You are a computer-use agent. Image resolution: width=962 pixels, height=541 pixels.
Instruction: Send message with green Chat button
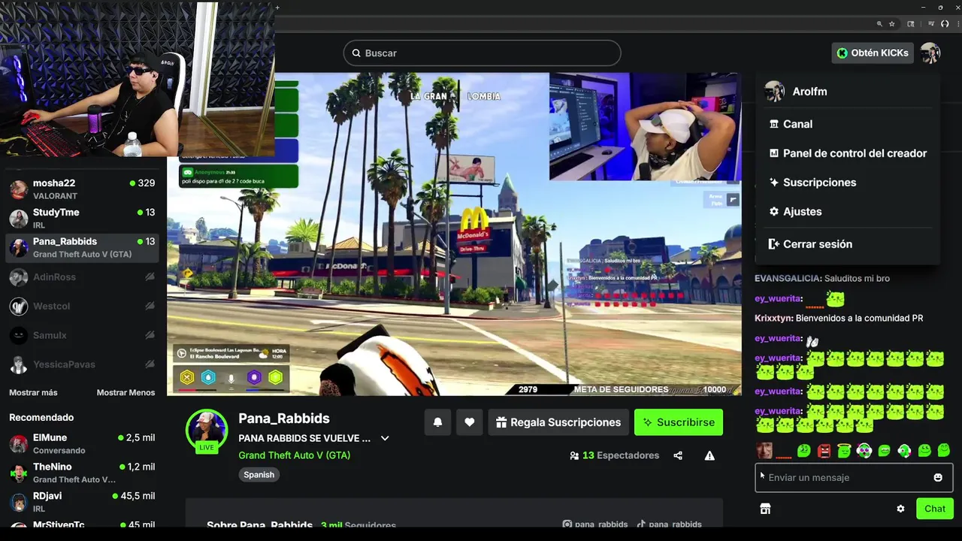935,509
